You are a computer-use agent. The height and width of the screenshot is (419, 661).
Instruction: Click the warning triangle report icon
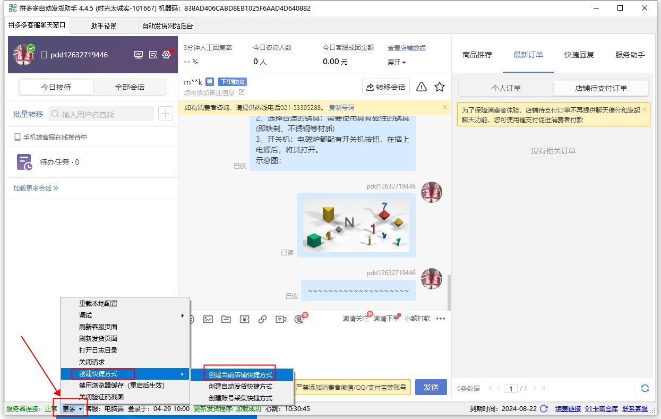[x=422, y=87]
